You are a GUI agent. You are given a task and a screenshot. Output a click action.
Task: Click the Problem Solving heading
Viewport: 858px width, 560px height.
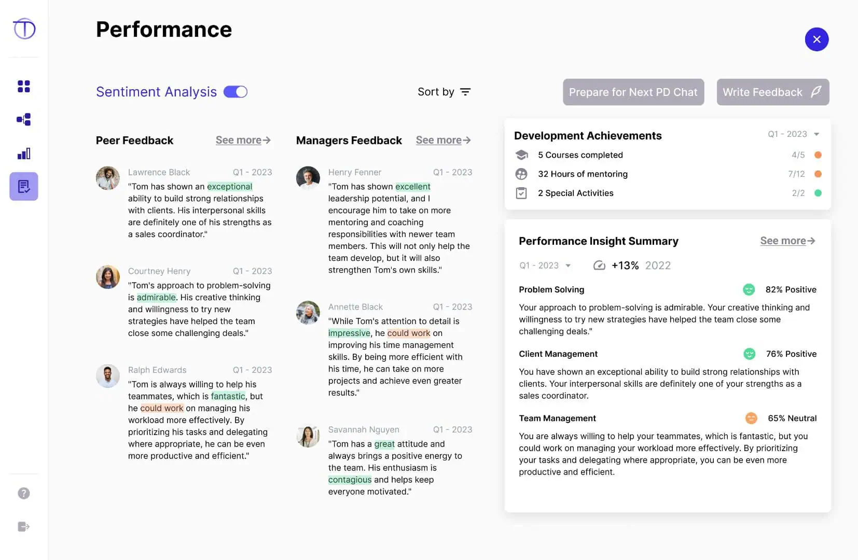pos(551,289)
